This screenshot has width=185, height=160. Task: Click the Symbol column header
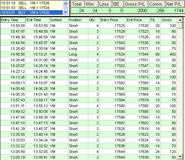tap(58, 20)
